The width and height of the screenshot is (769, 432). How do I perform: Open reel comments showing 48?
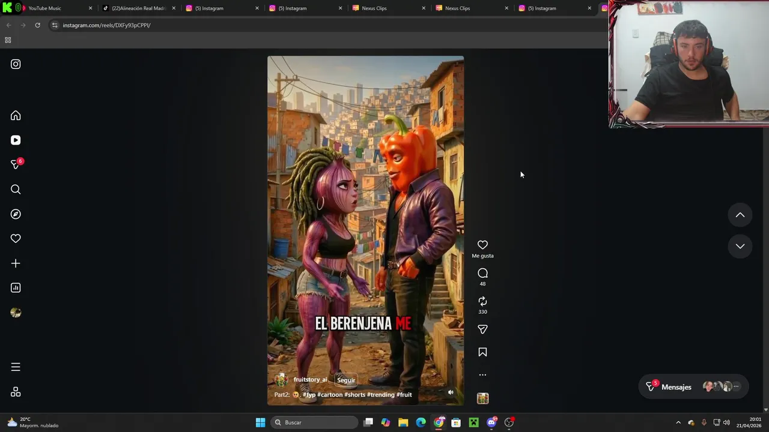point(482,273)
